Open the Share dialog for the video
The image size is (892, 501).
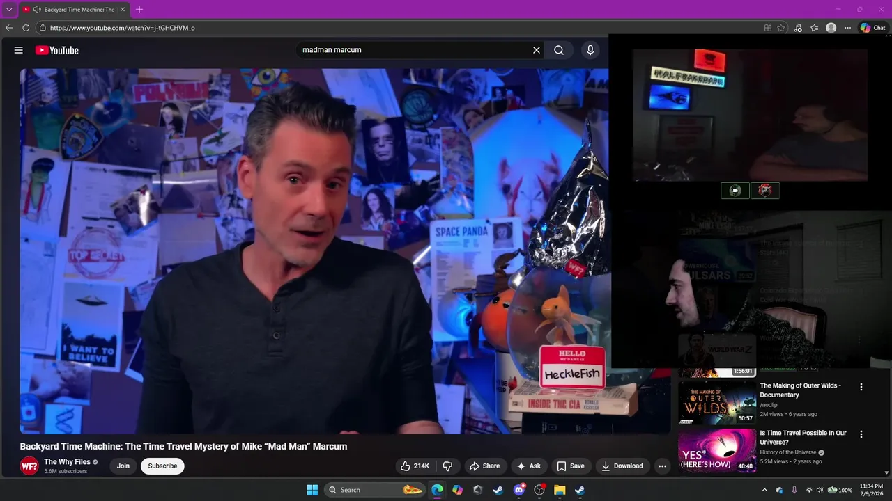click(484, 466)
